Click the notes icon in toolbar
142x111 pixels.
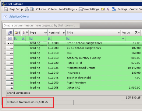[103, 9]
